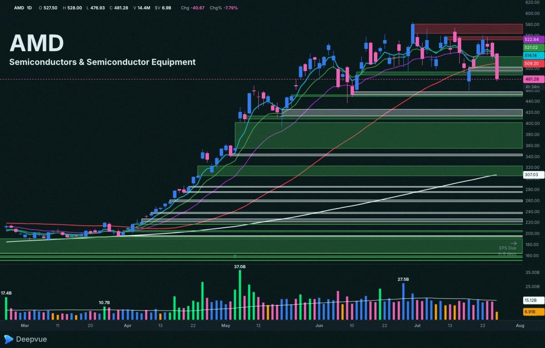The width and height of the screenshot is (545, 348).
Task: Click the 600.00 price axis label
Action: (532, 14)
